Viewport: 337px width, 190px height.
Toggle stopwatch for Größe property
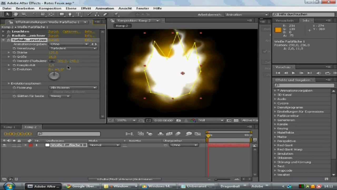pyautogui.click(x=14, y=57)
